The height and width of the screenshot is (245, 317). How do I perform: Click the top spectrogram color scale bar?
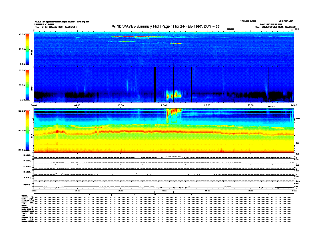click(x=27, y=49)
